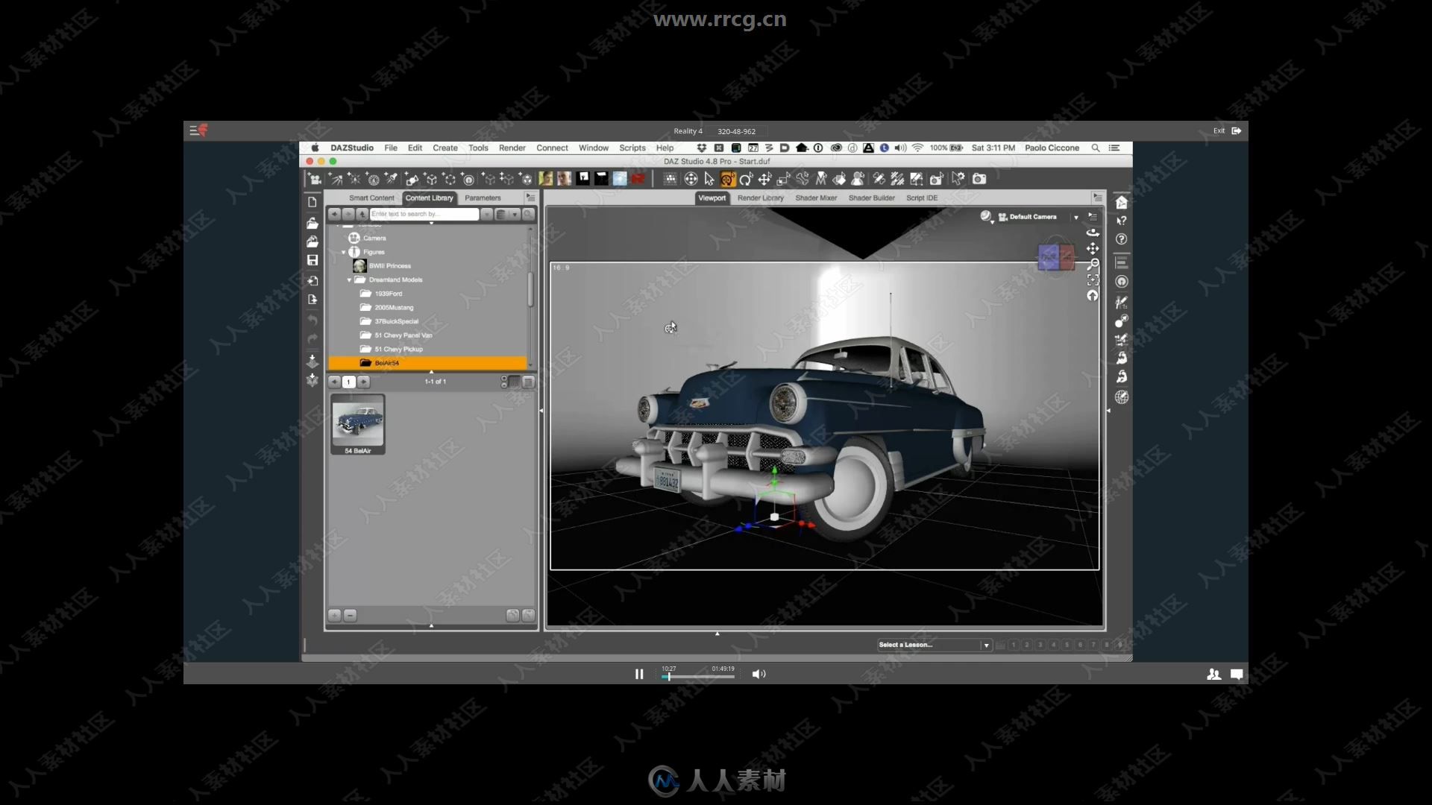Mute audio with the speaker icon
Viewport: 1432px width, 805px height.
(x=759, y=674)
